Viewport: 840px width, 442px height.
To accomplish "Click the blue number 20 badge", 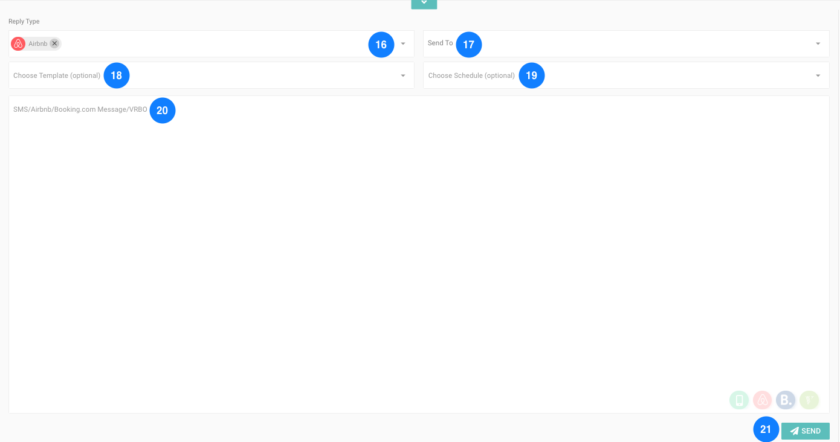I will [x=163, y=110].
